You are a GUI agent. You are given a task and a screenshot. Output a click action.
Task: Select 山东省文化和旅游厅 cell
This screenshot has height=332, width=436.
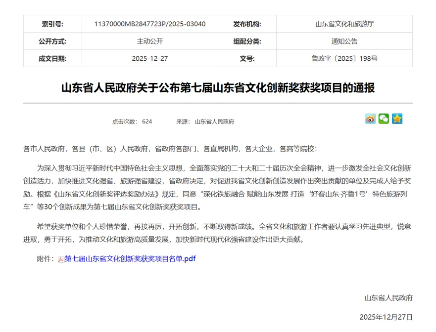(x=344, y=24)
